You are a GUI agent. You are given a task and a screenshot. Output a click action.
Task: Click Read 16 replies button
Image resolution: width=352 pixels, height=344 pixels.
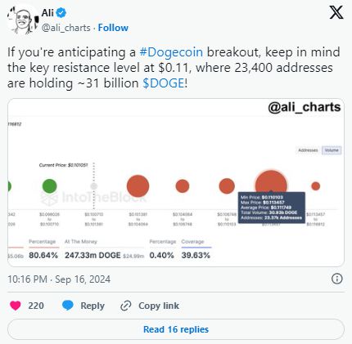[176, 329]
